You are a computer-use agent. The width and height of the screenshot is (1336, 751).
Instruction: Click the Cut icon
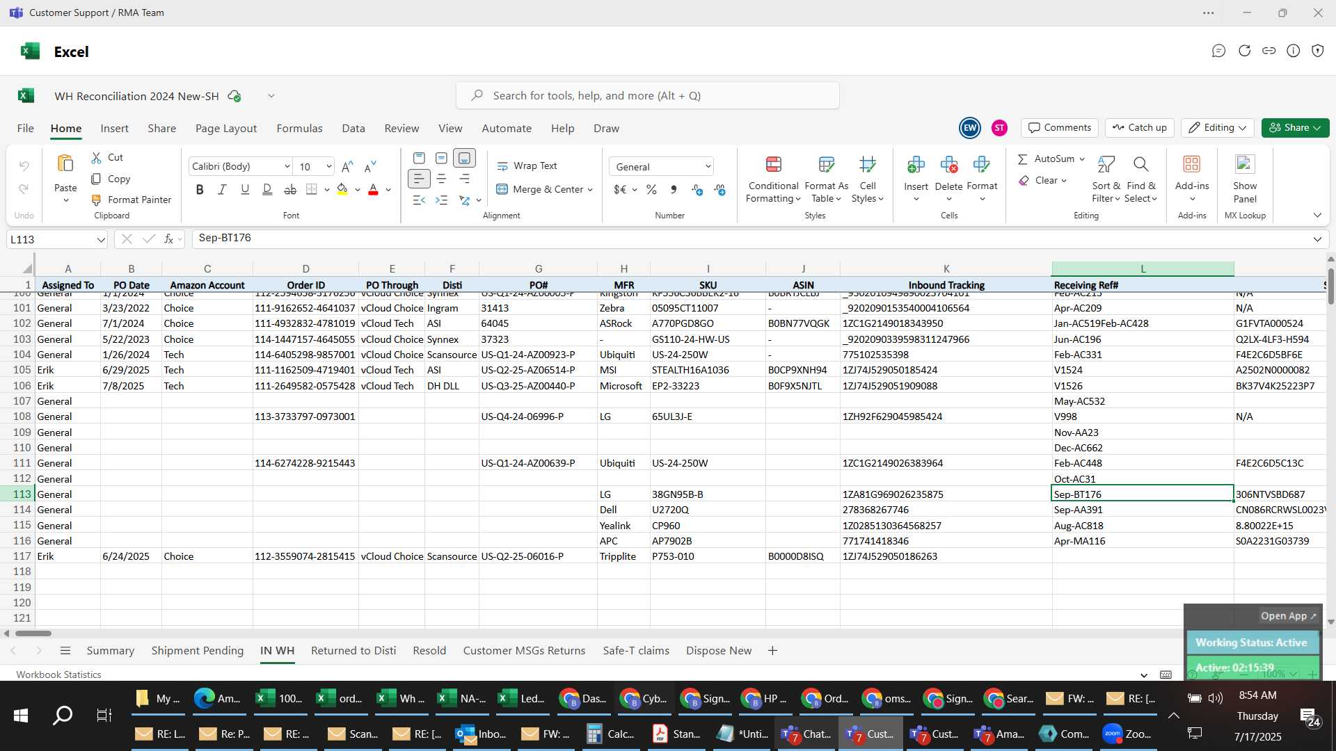coord(97,158)
